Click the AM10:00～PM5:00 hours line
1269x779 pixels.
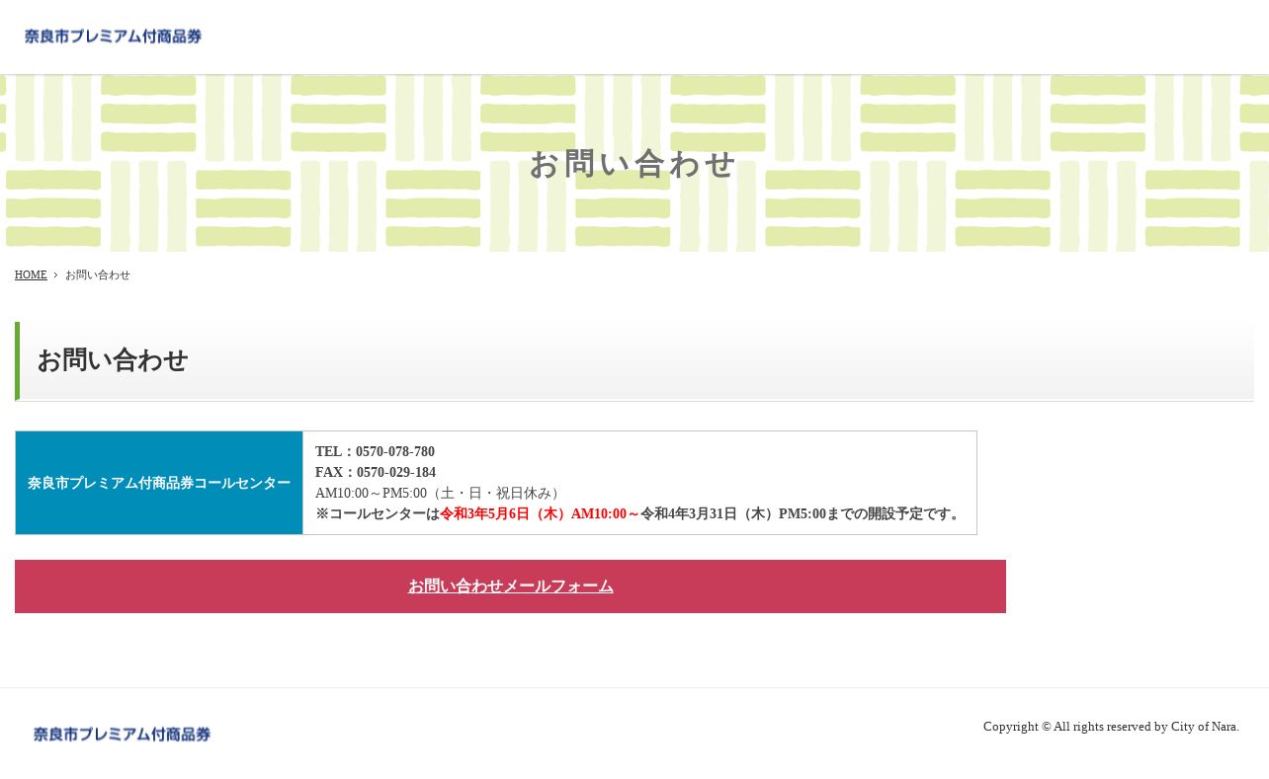tap(440, 493)
